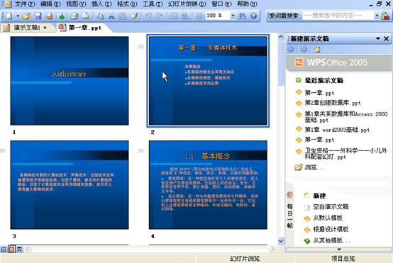The image size is (393, 263).
Task: Open recent file 第1章 word2003基础.ppt
Action: [x=337, y=130]
